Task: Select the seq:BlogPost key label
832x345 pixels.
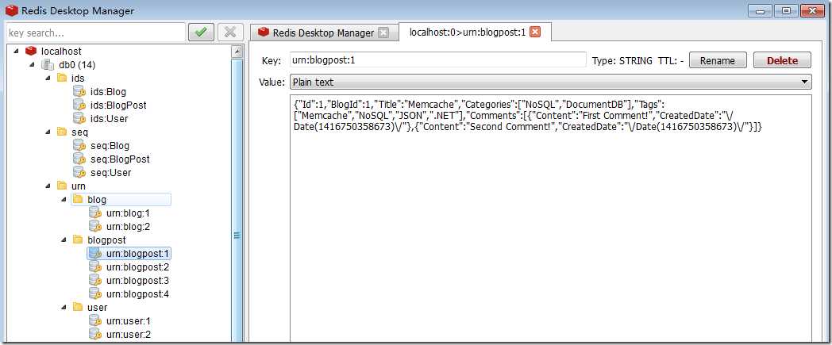Action: point(120,159)
